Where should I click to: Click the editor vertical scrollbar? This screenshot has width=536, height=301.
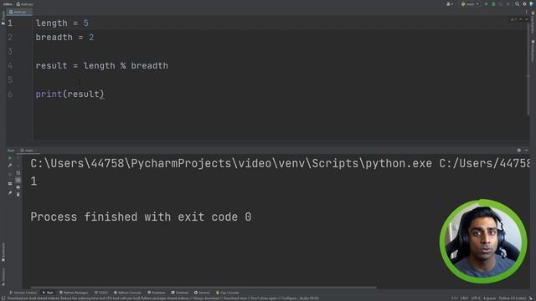click(x=528, y=69)
